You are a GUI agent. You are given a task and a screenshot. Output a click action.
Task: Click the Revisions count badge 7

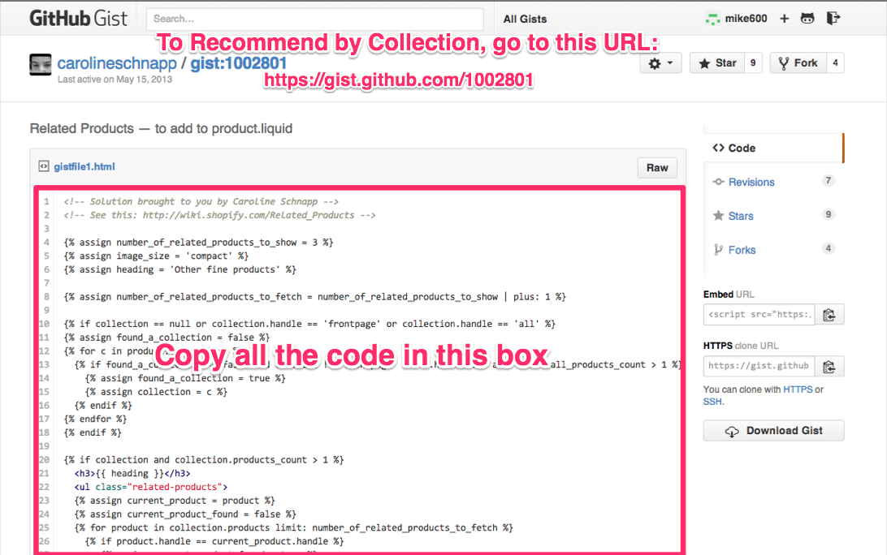829,181
